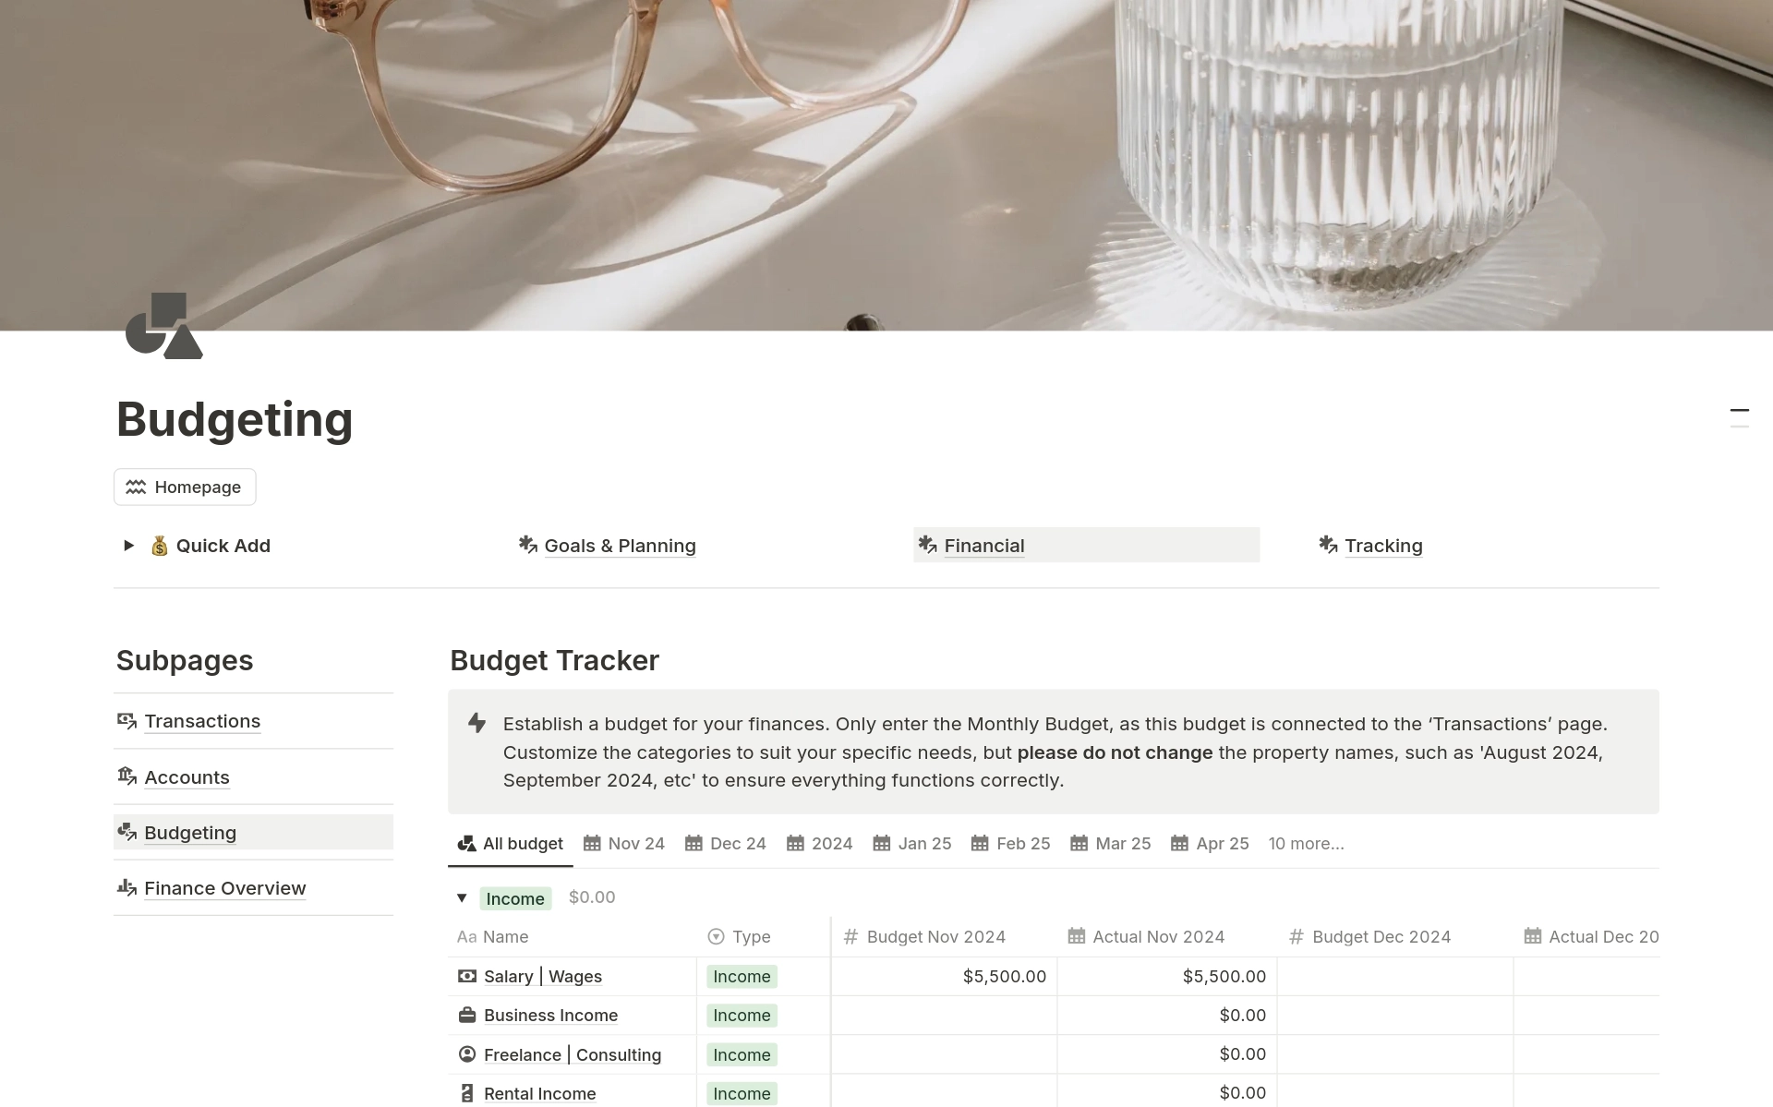Open the Homepage linked page
Viewport: 1773px width, 1107px height.
(x=185, y=486)
